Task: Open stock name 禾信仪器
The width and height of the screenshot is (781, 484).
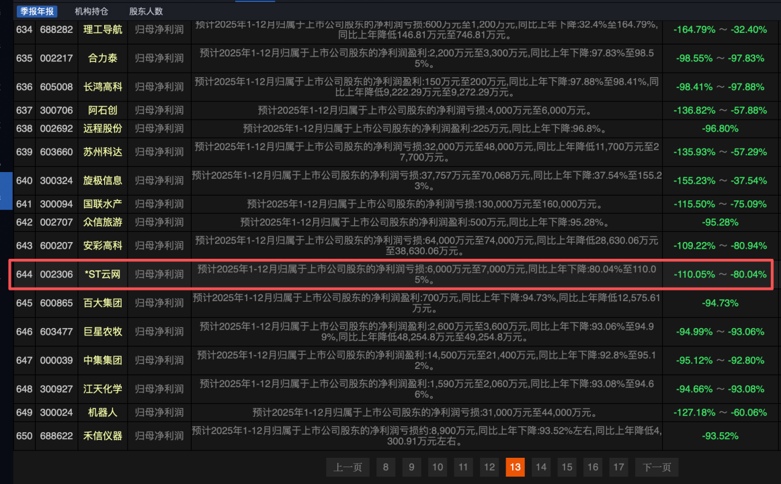Action: (x=103, y=436)
